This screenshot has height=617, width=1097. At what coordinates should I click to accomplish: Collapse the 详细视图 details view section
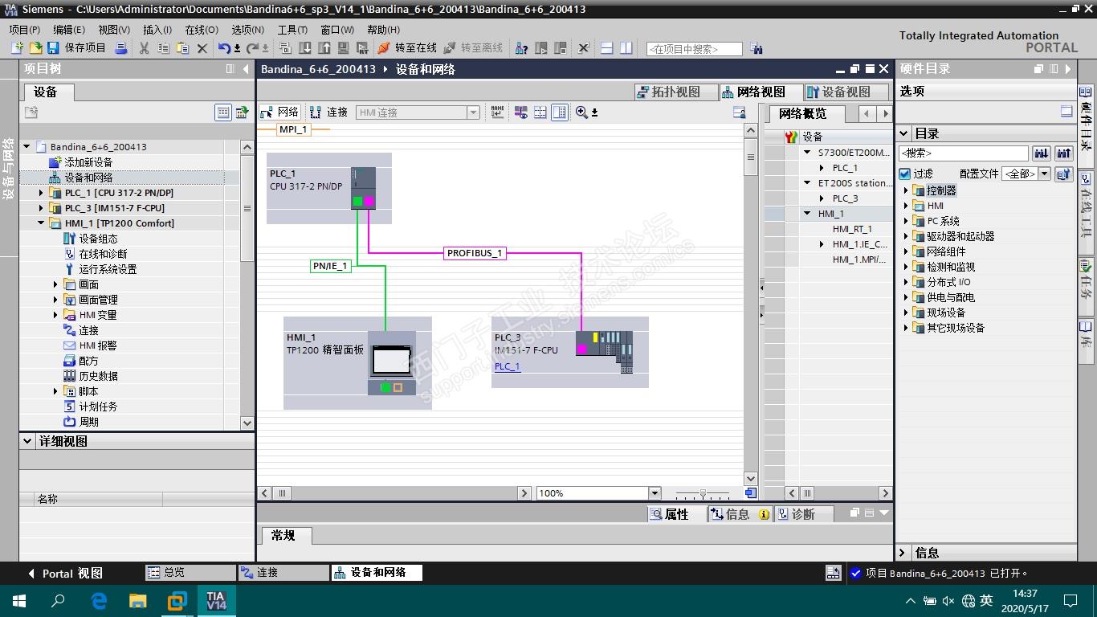[28, 441]
